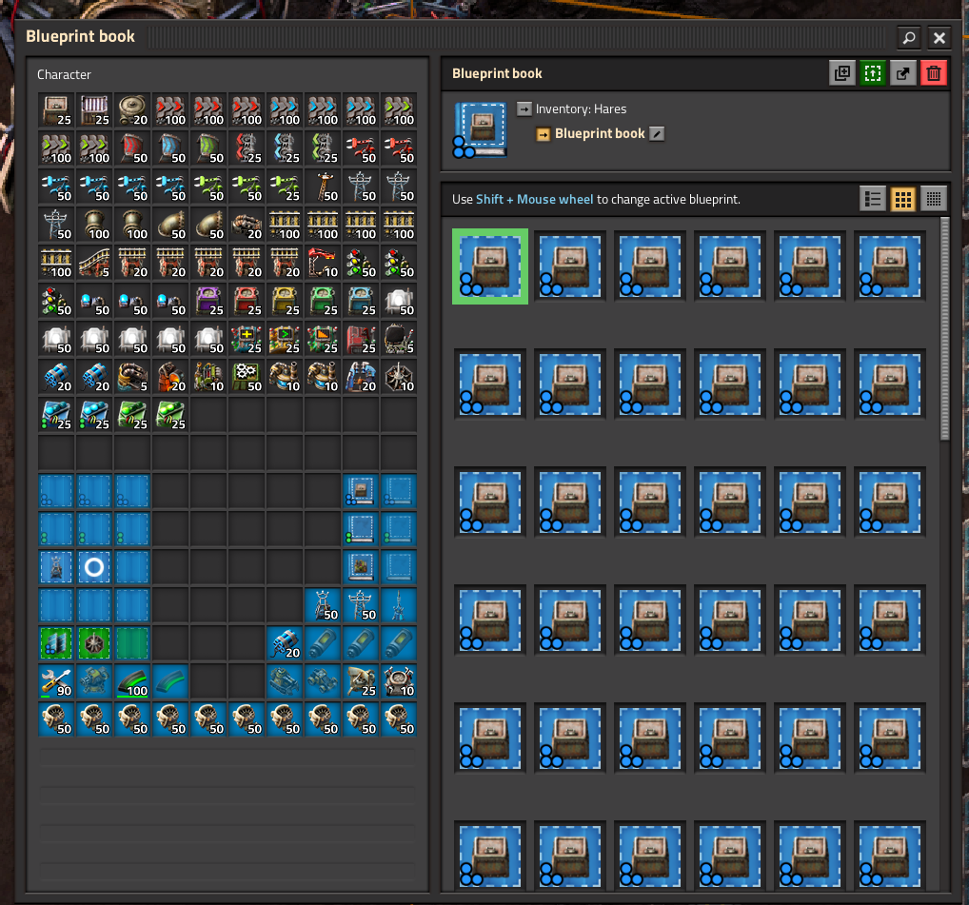
Task: Click the blueprint grid vertical scrollbar
Action: [944, 328]
